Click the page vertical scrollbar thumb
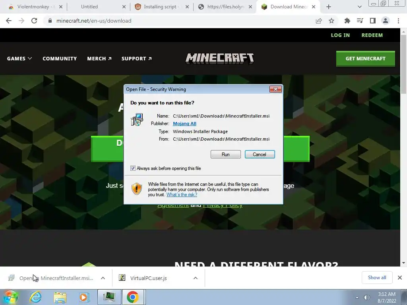 click(x=403, y=64)
